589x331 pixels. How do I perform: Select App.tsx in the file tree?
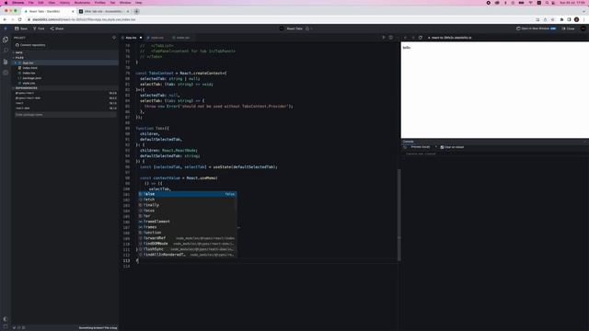[65, 63]
